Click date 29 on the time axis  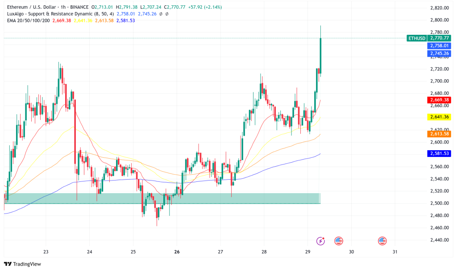(x=308, y=252)
